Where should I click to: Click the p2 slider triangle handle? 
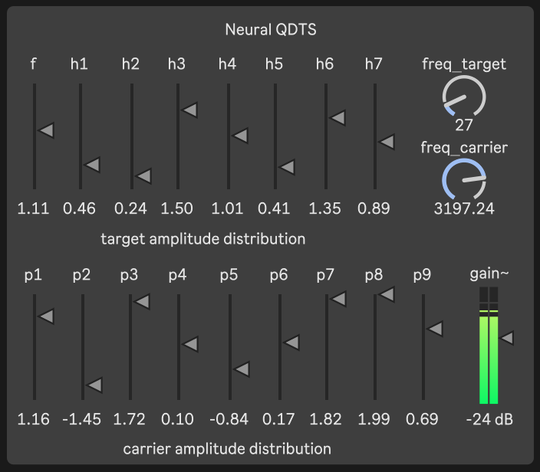tap(95, 385)
